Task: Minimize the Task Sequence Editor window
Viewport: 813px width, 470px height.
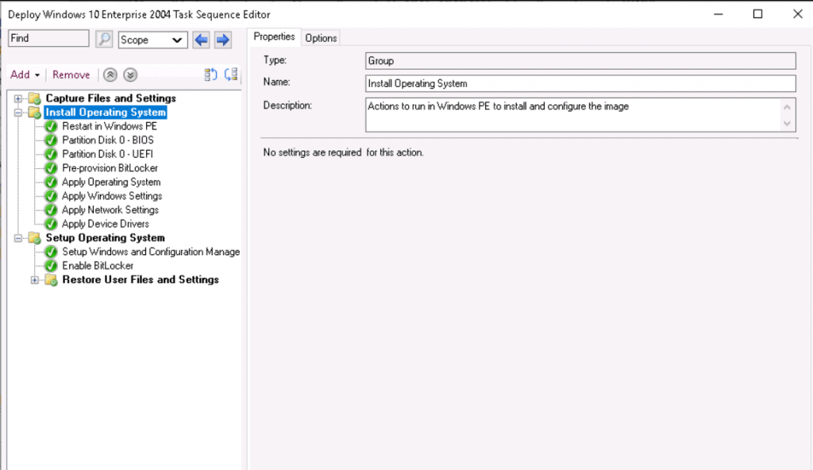Action: pyautogui.click(x=718, y=14)
